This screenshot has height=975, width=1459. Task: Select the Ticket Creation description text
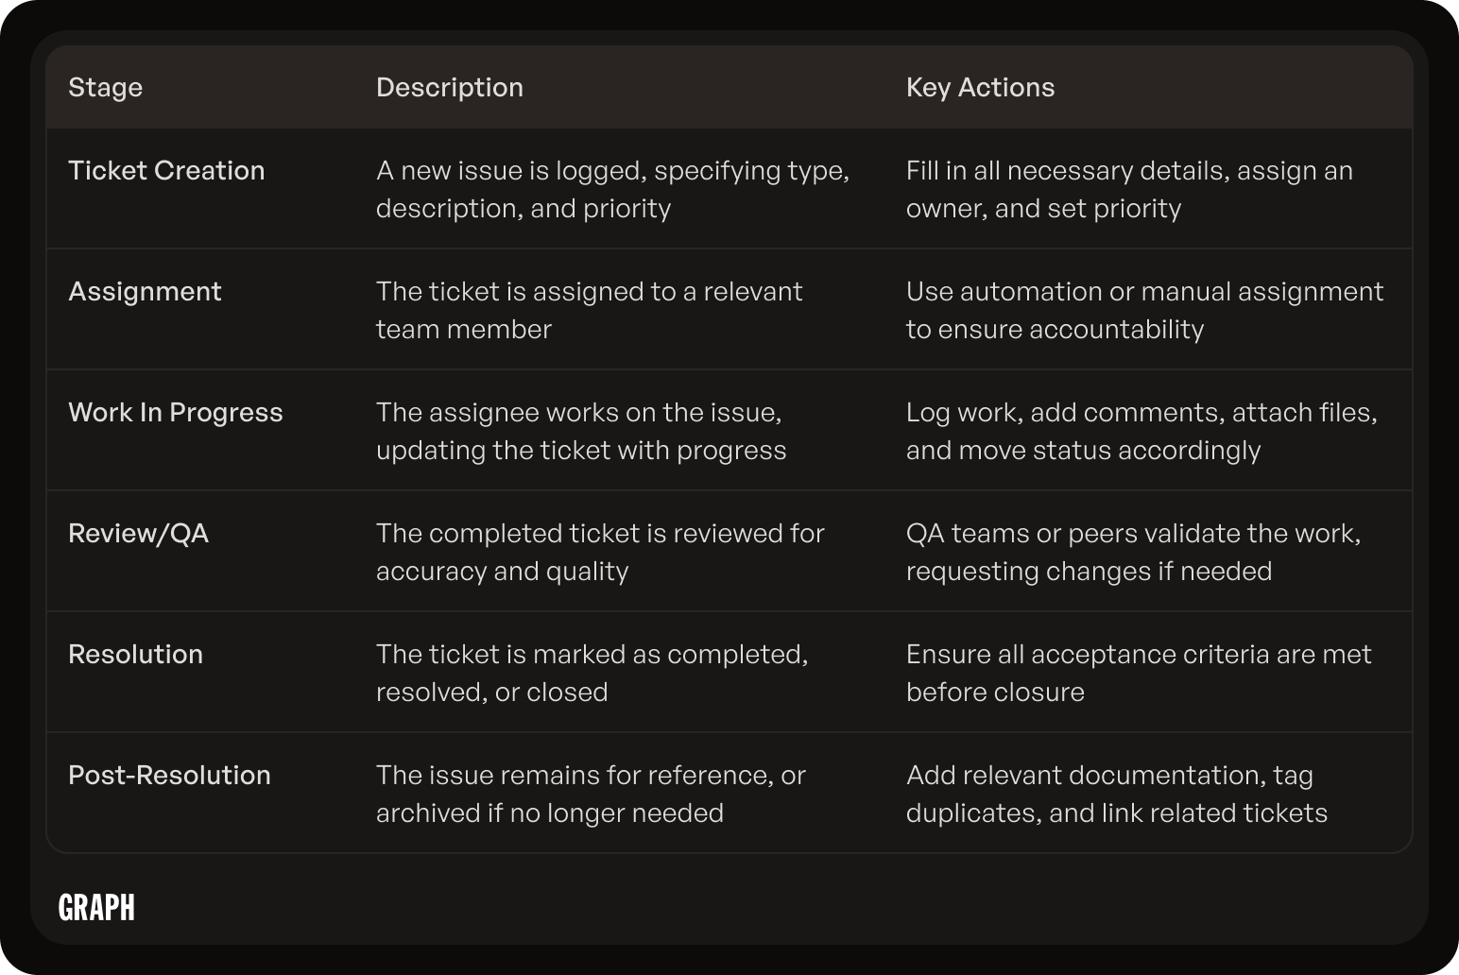coord(612,189)
